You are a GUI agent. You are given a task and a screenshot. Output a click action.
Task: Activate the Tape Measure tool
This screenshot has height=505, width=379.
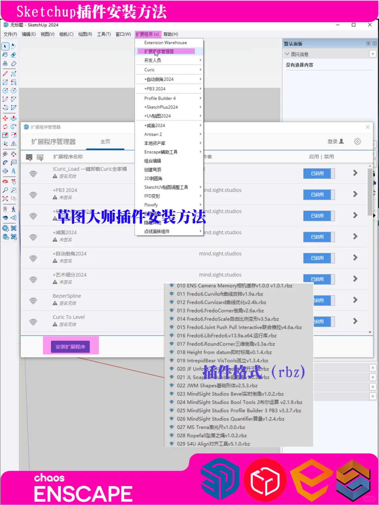point(5,154)
